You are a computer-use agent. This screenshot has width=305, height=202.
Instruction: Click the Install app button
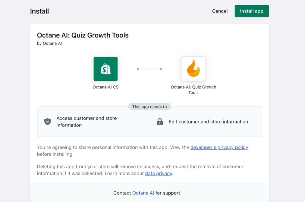pos(251,11)
